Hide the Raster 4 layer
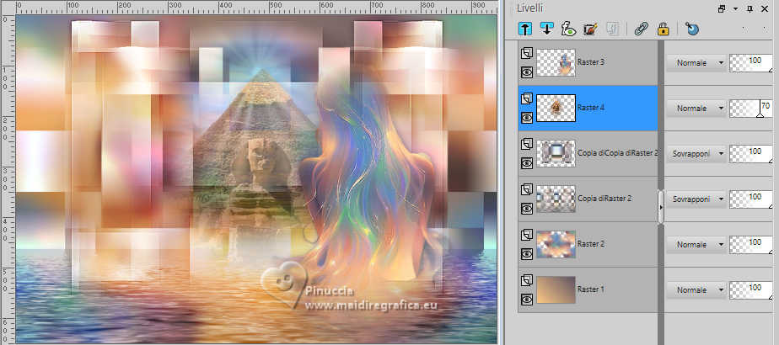The width and height of the screenshot is (779, 345). (x=527, y=118)
